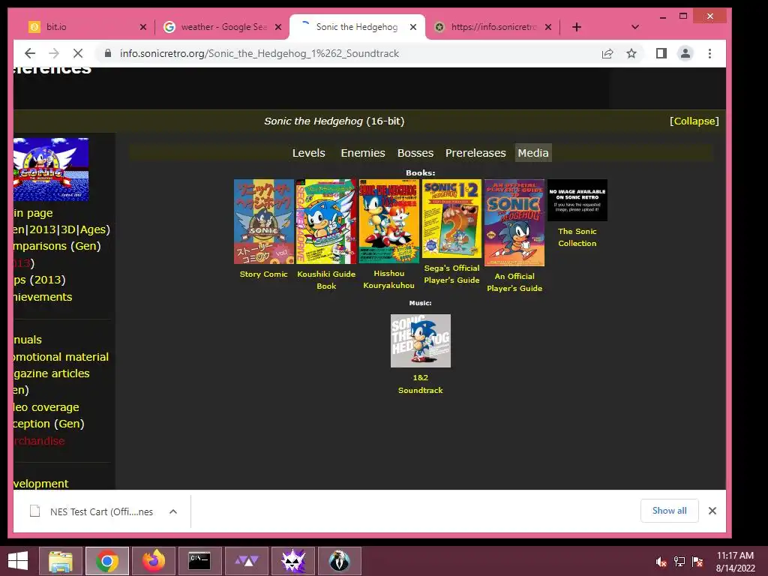Open the Enemies navbox tab
This screenshot has width=768, height=576.
click(363, 153)
